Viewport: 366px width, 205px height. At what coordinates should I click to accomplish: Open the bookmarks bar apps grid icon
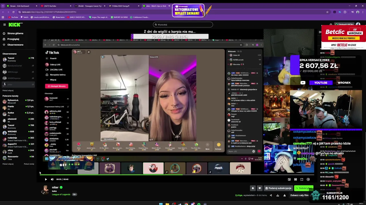(x=3, y=17)
